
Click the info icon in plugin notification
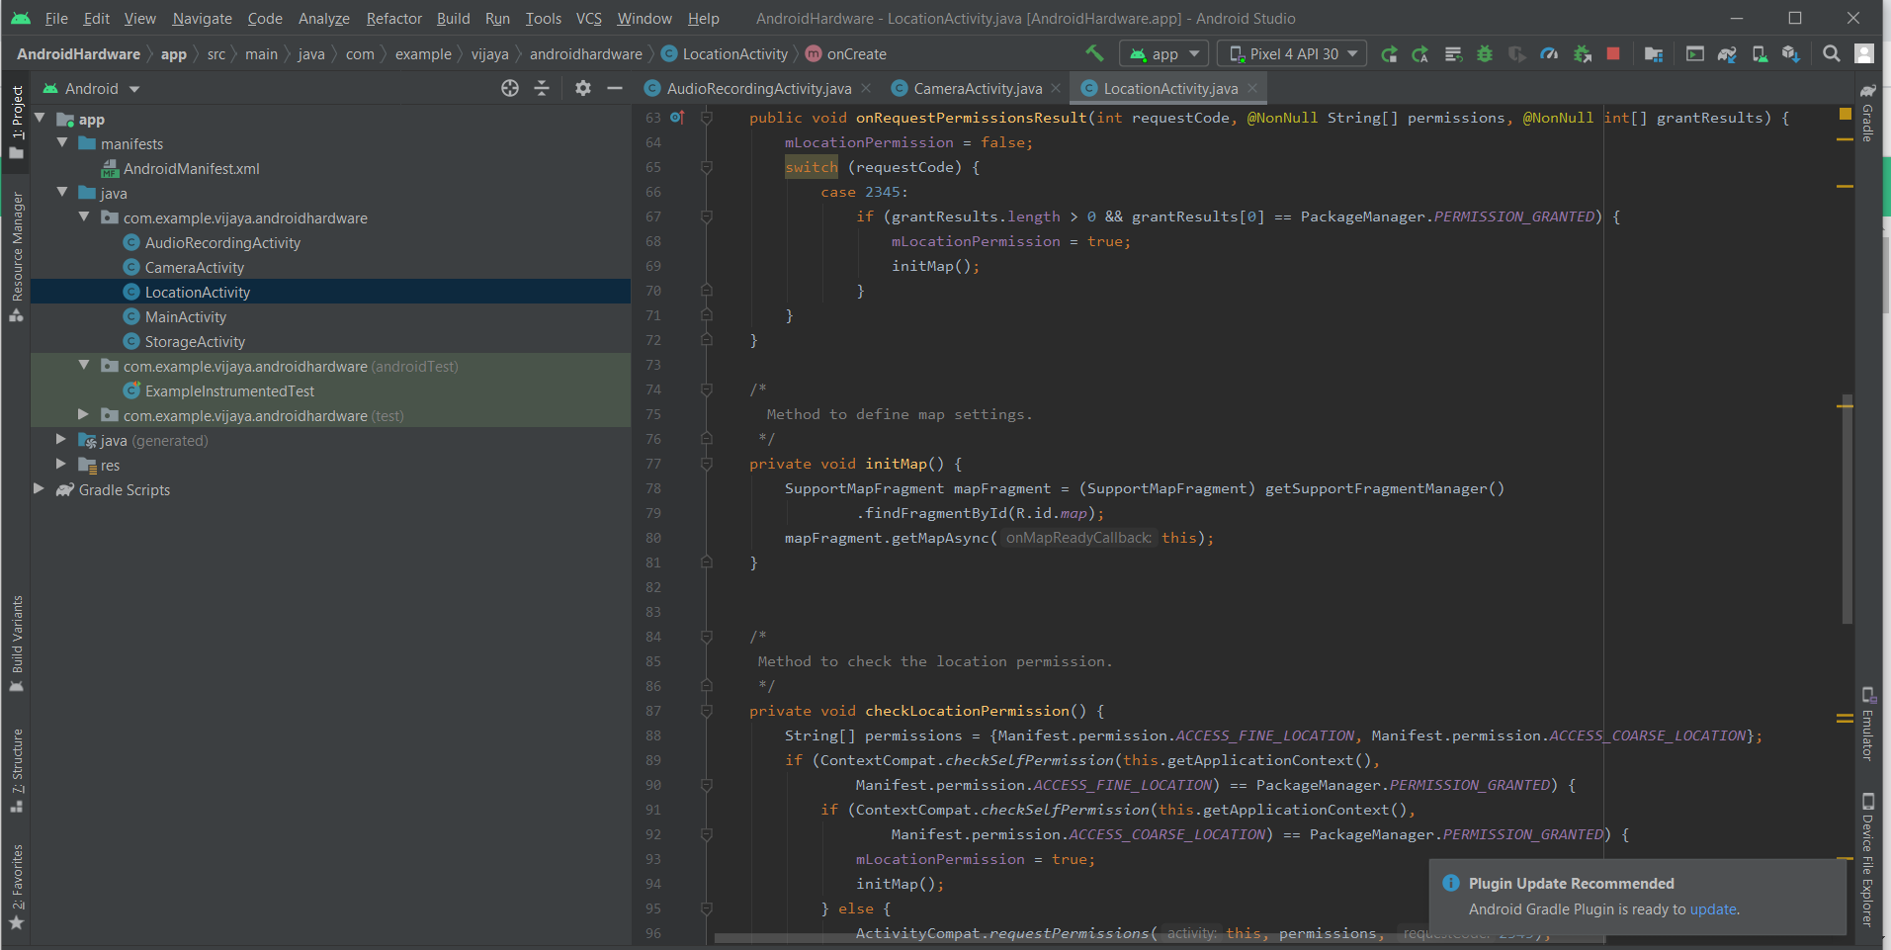point(1451,883)
